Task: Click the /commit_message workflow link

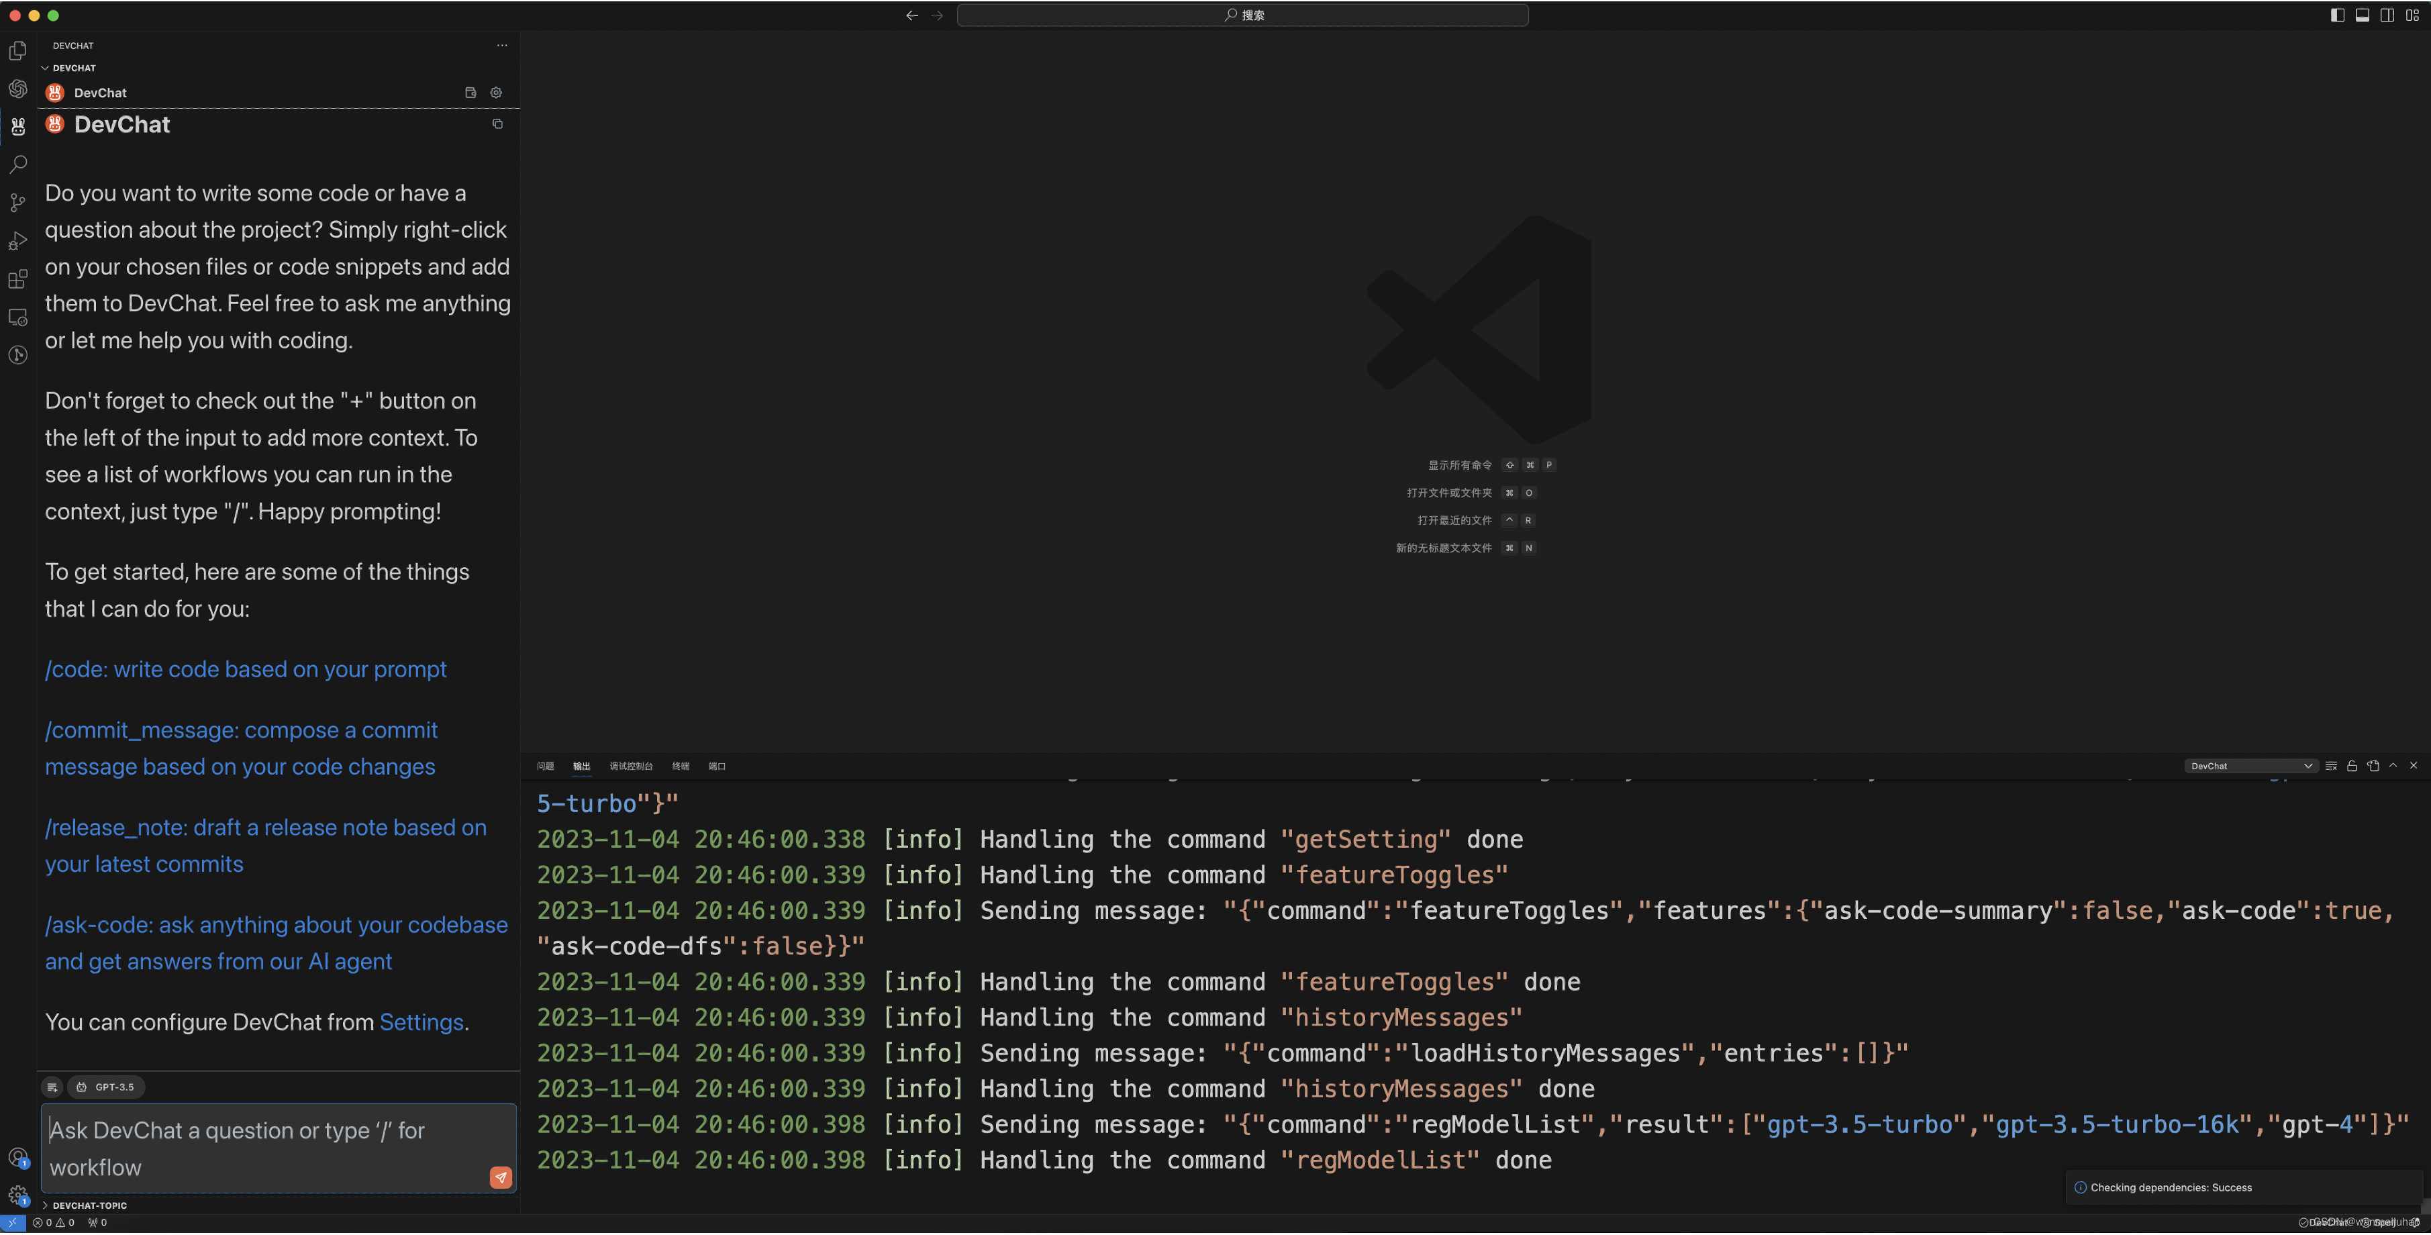Action: click(x=241, y=749)
